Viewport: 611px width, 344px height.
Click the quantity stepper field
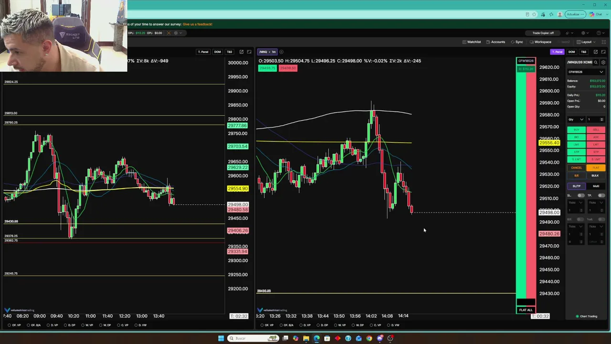click(596, 119)
